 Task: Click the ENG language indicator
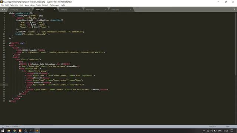pos(220,131)
